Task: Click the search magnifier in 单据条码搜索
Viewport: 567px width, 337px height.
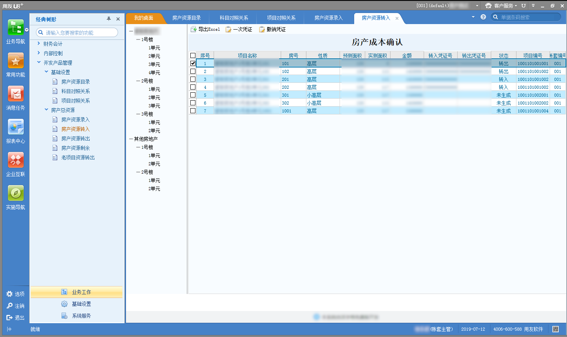Action: tap(496, 17)
